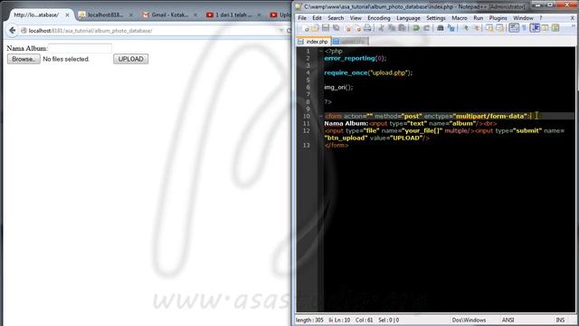Click the user-defined language toolbar icon
Screen dimensions: 579x326
tap(545, 28)
